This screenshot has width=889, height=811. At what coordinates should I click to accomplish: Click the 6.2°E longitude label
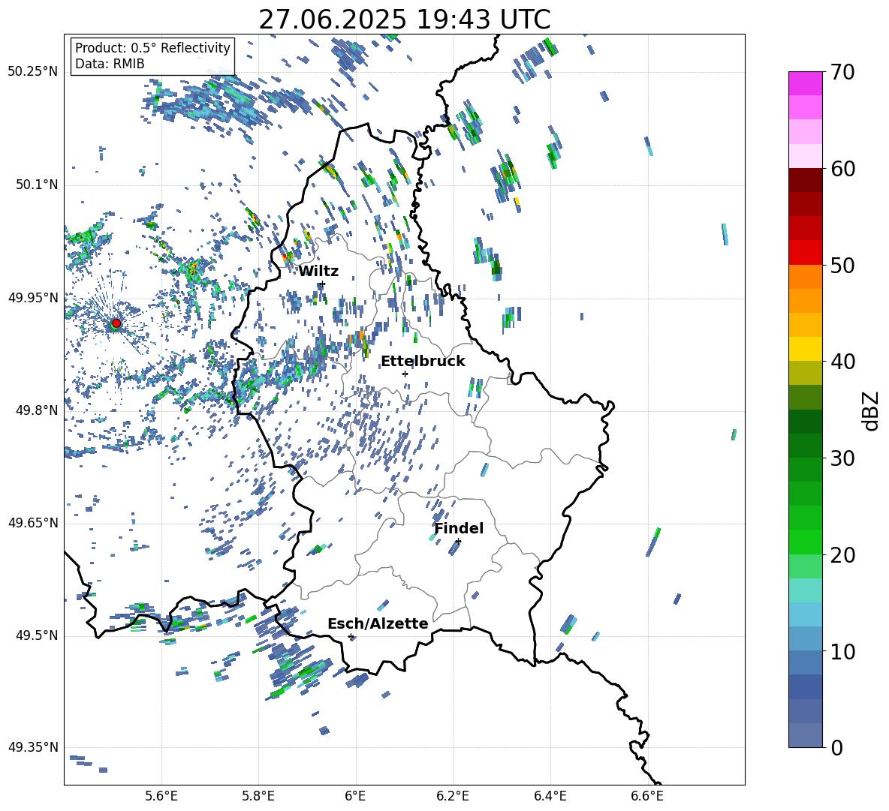tap(453, 796)
